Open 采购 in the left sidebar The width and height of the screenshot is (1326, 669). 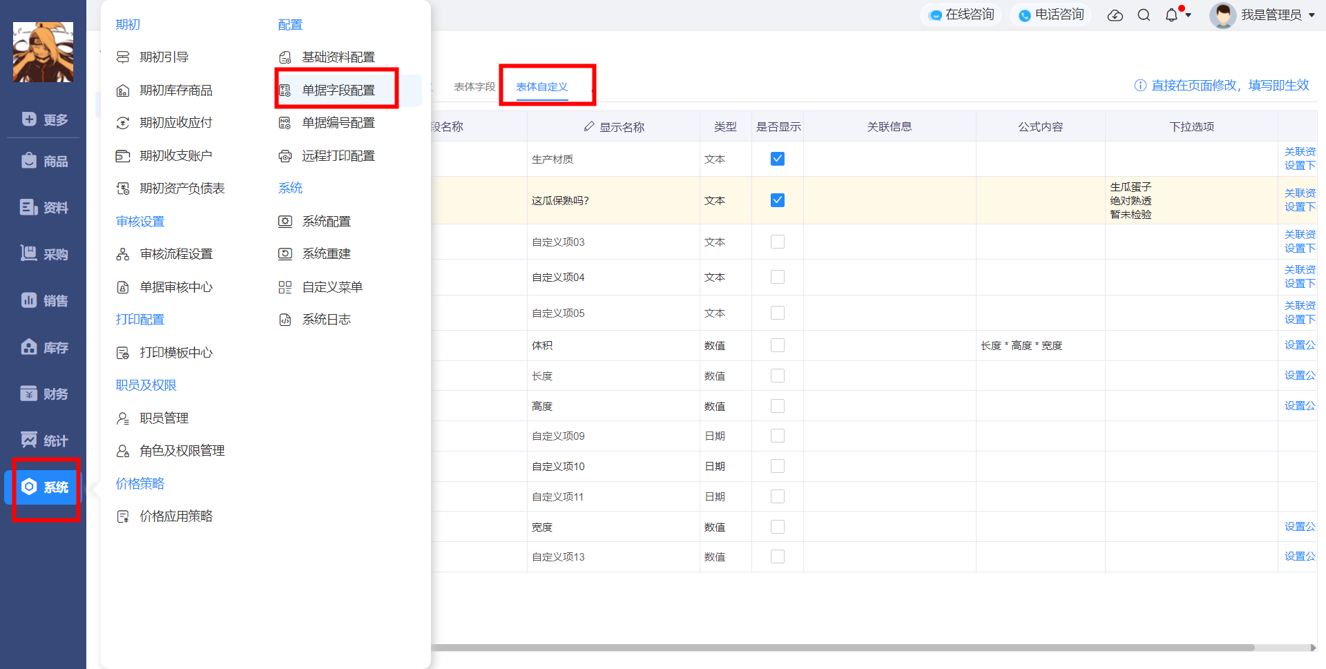(44, 254)
